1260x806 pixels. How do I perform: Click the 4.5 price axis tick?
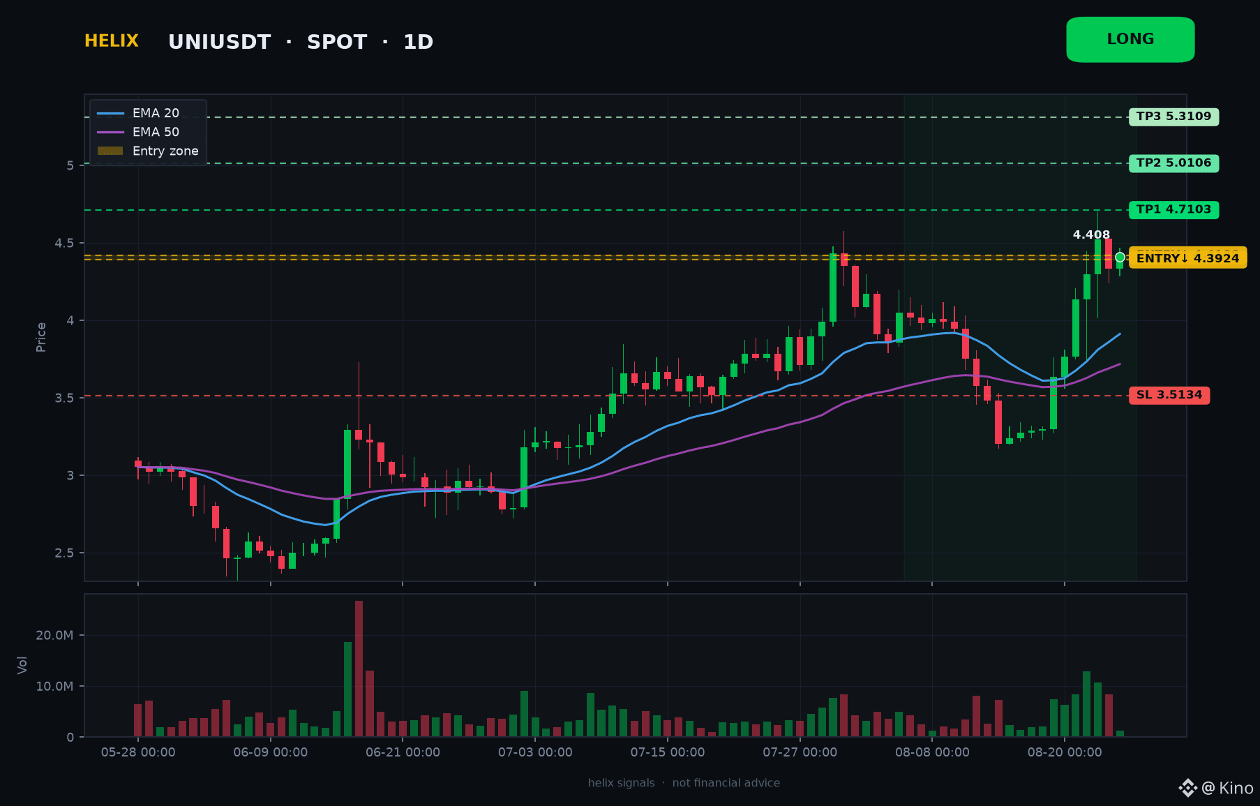click(64, 243)
